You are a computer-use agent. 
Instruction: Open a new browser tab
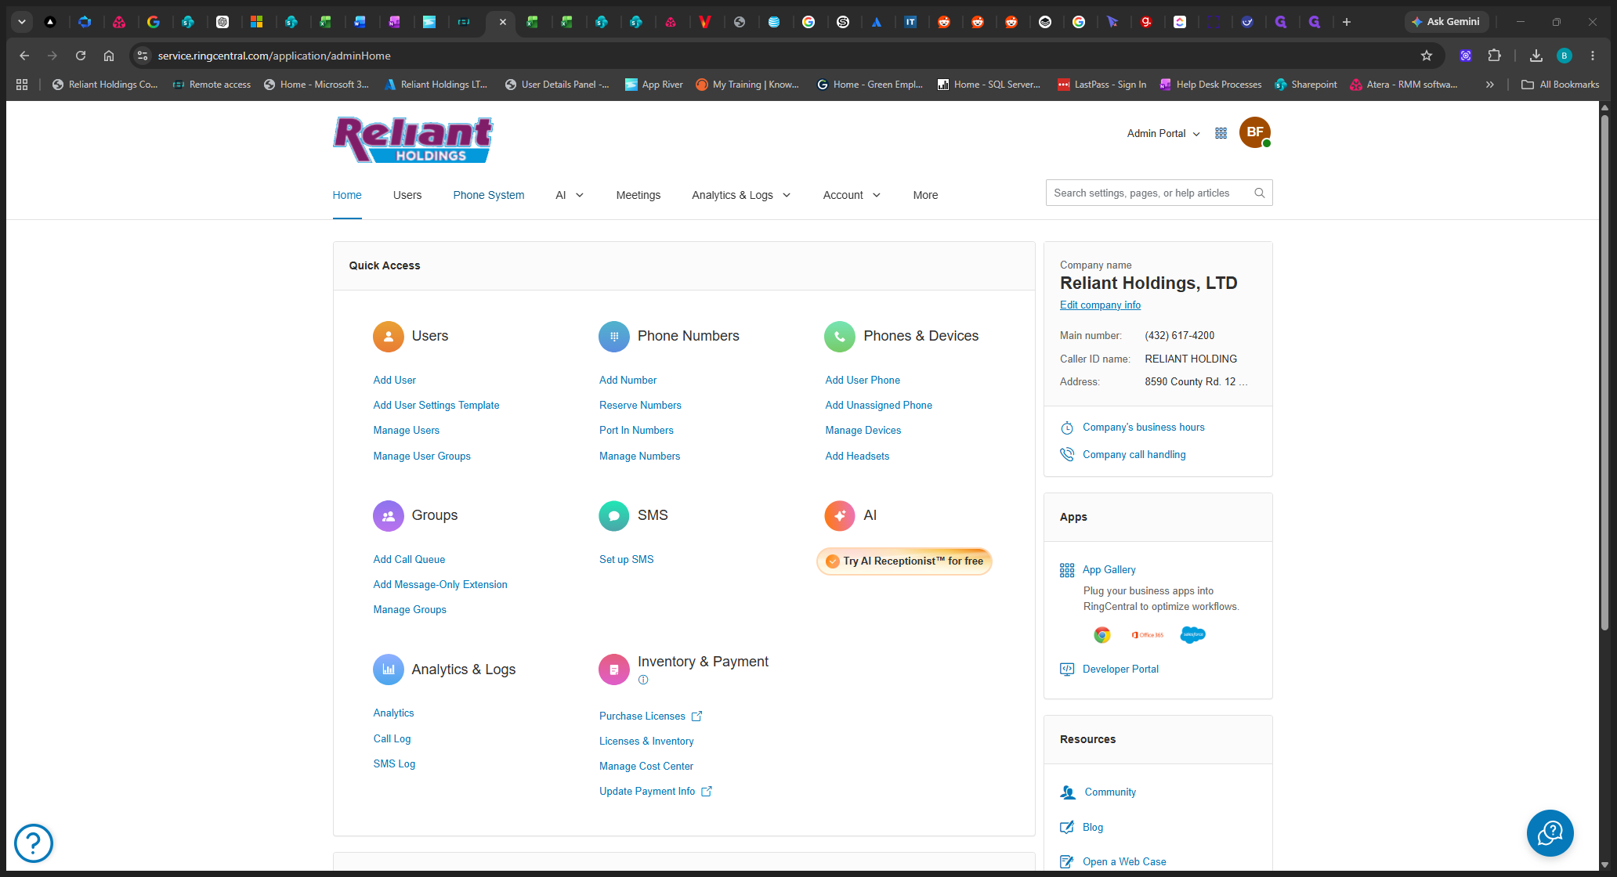point(1347,22)
